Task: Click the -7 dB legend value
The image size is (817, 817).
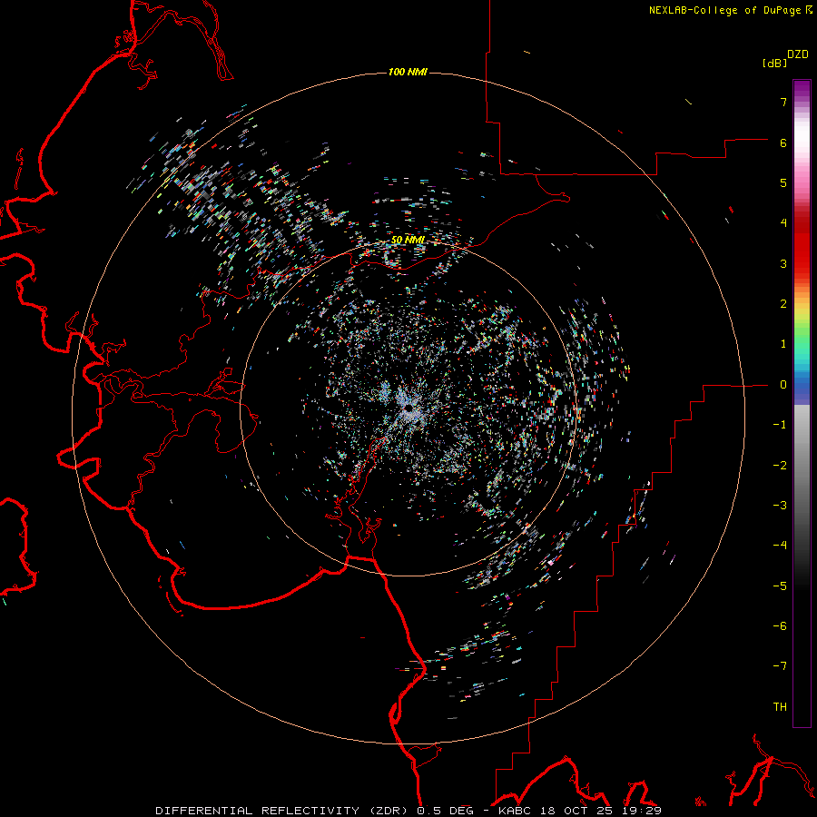Action: [780, 666]
